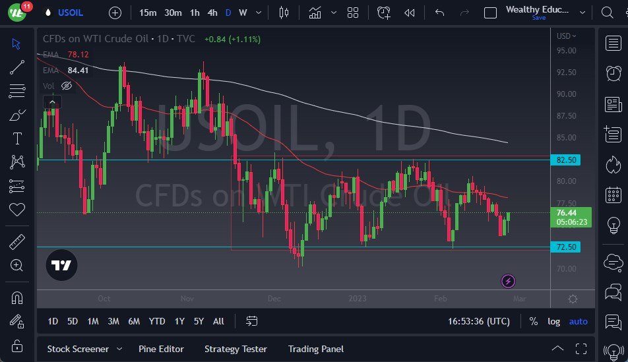Screen dimensions: 628x362
Task: Click the bar replay rewind icon
Action: pyautogui.click(x=410, y=13)
